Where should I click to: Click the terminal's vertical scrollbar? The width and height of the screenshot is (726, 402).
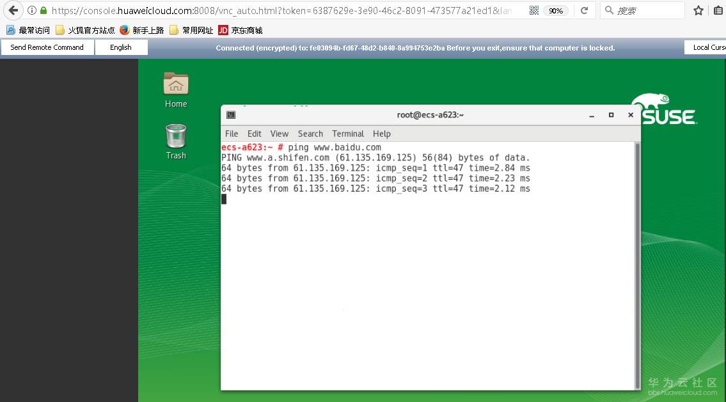[638, 266]
